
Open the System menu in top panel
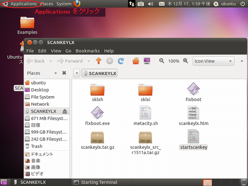[x=64, y=3]
